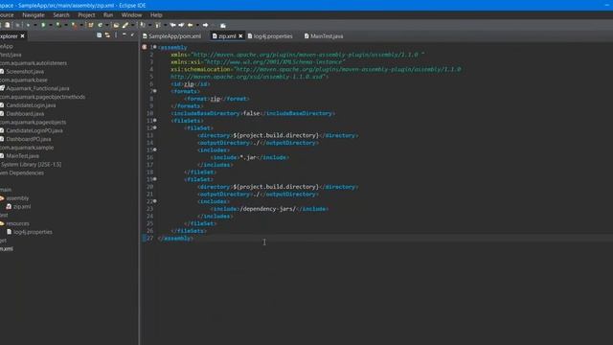
Task: Collapse the fileSets fold marker on line 11
Action: point(155,121)
